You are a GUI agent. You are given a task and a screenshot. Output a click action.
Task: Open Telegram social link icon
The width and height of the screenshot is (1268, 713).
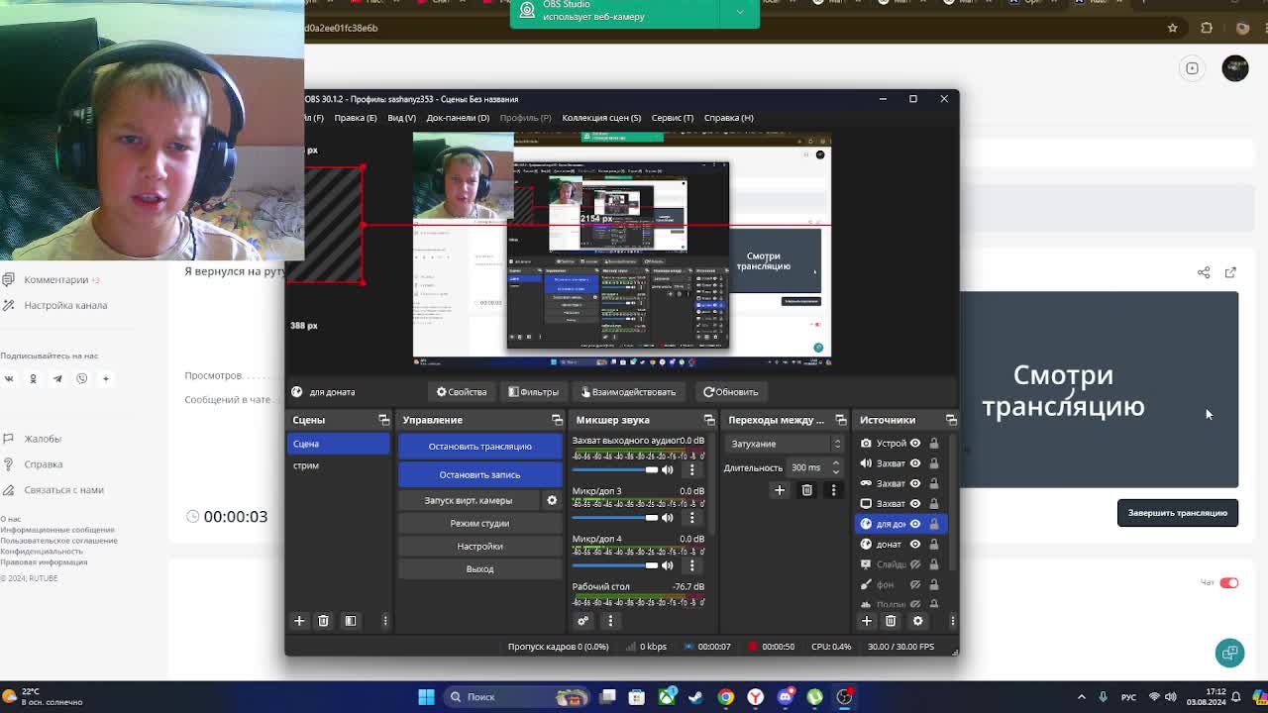[57, 378]
